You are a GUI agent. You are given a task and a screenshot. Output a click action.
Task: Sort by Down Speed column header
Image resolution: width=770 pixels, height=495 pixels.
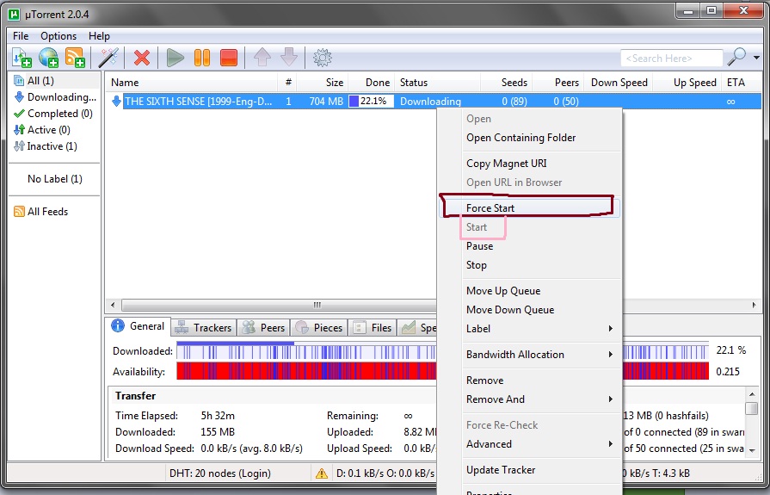click(x=619, y=83)
